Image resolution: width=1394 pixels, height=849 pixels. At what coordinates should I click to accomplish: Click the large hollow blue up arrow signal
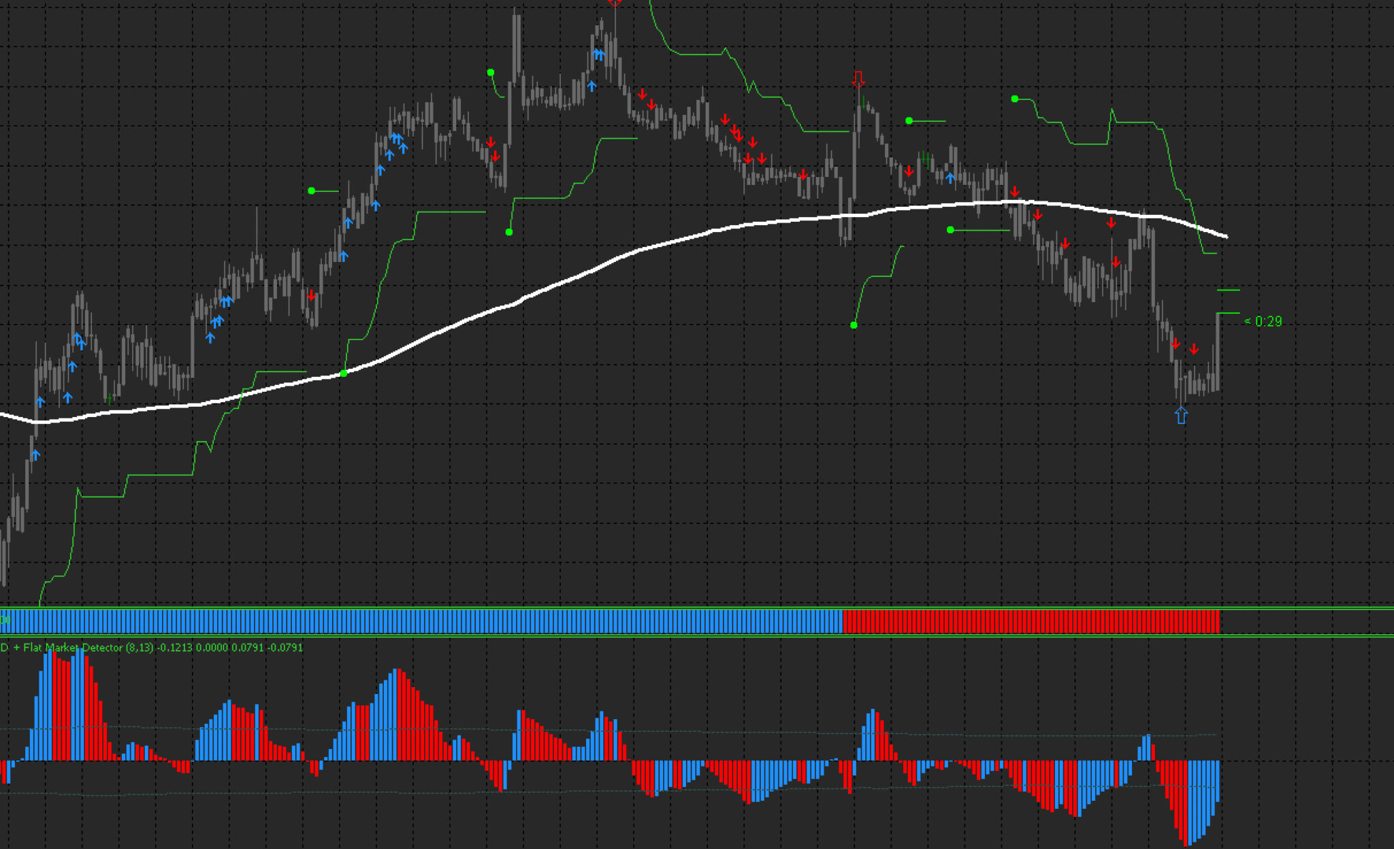1181,414
